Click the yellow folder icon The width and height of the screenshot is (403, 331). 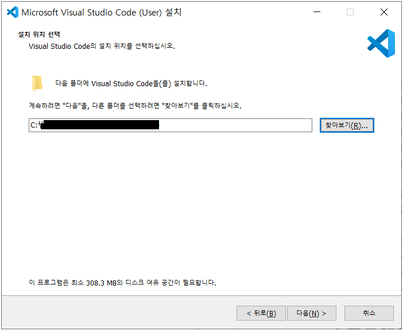point(37,83)
